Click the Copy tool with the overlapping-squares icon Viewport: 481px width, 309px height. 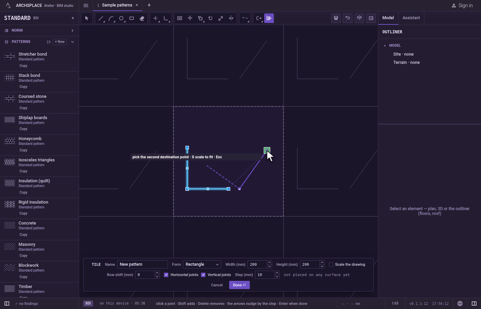tap(200, 18)
